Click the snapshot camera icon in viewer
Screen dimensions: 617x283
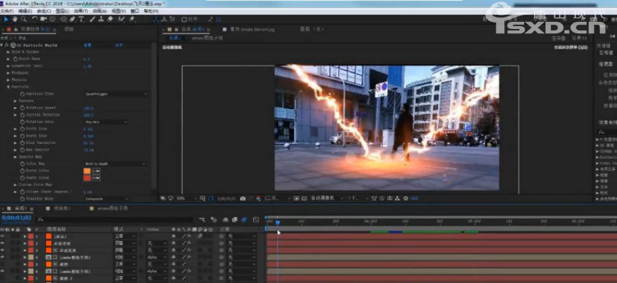point(243,199)
